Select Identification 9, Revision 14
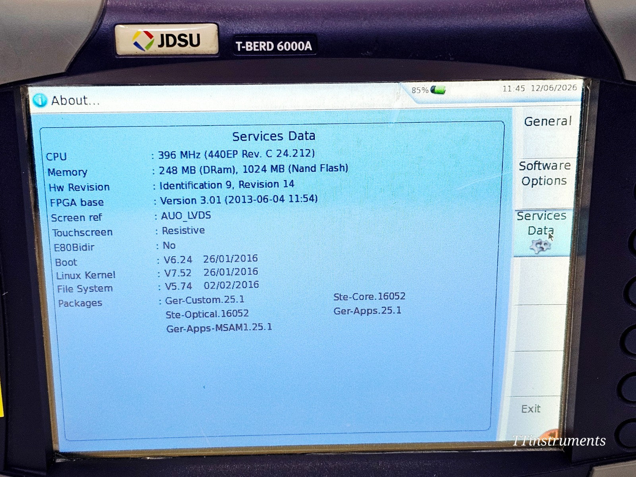636x477 pixels. coord(227,185)
